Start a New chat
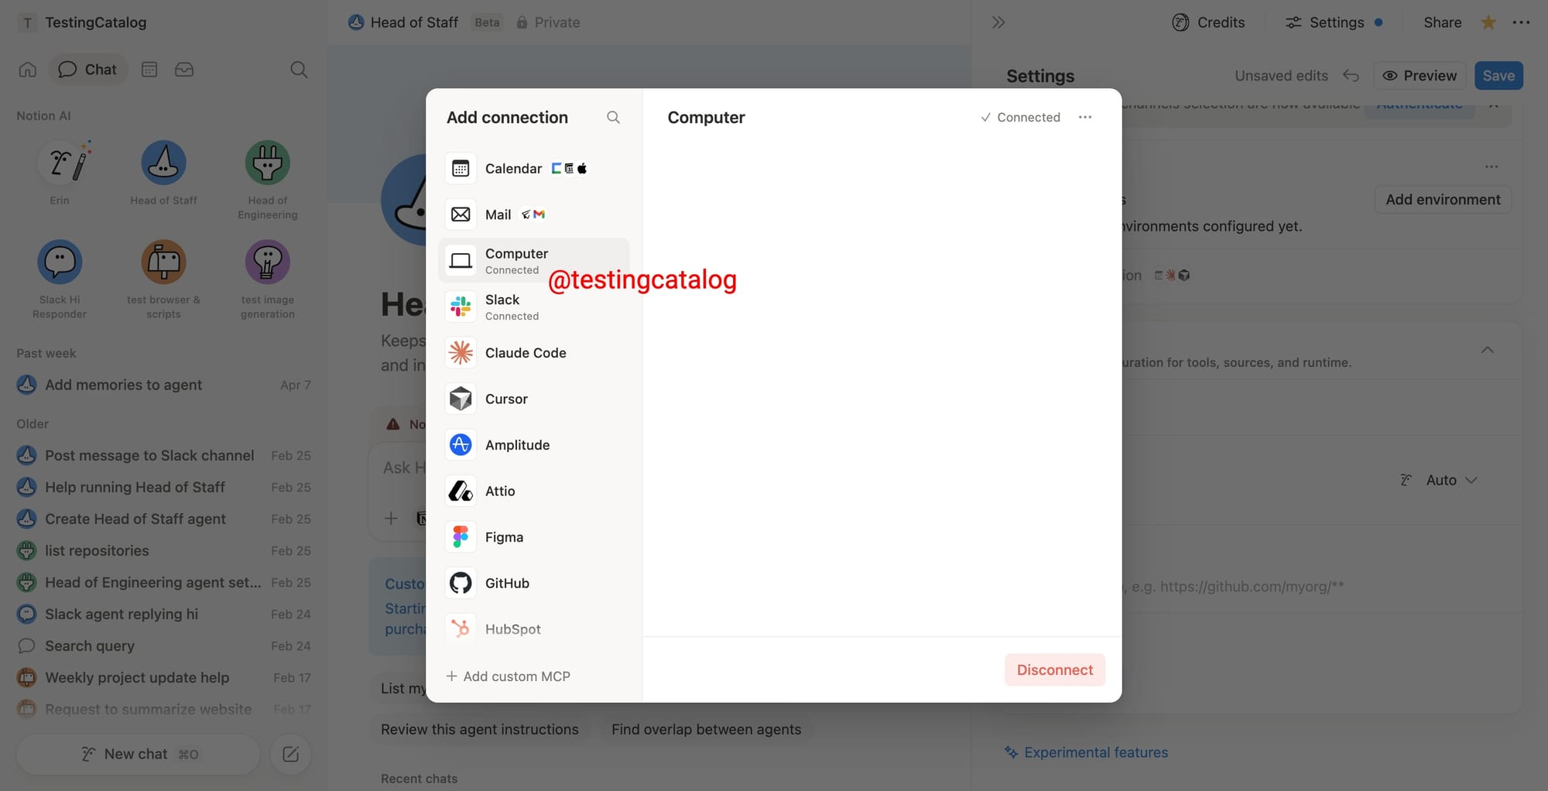 click(x=138, y=754)
